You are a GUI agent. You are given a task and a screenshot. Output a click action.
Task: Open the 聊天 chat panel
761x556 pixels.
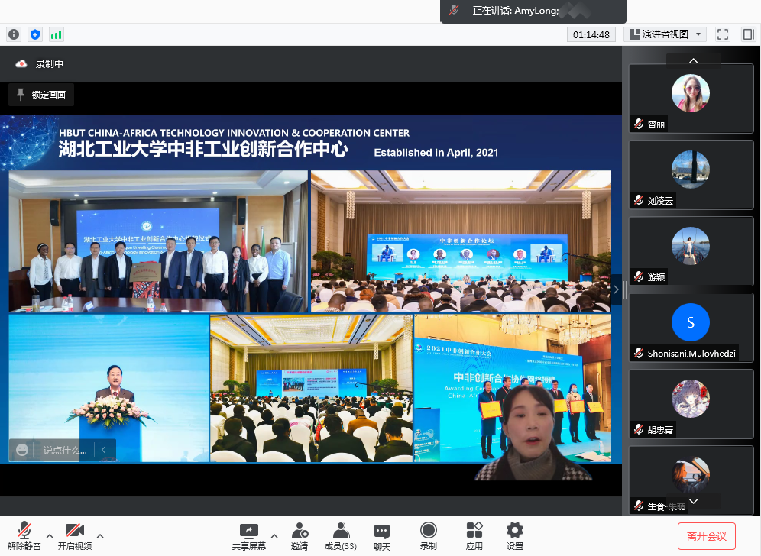tap(382, 535)
